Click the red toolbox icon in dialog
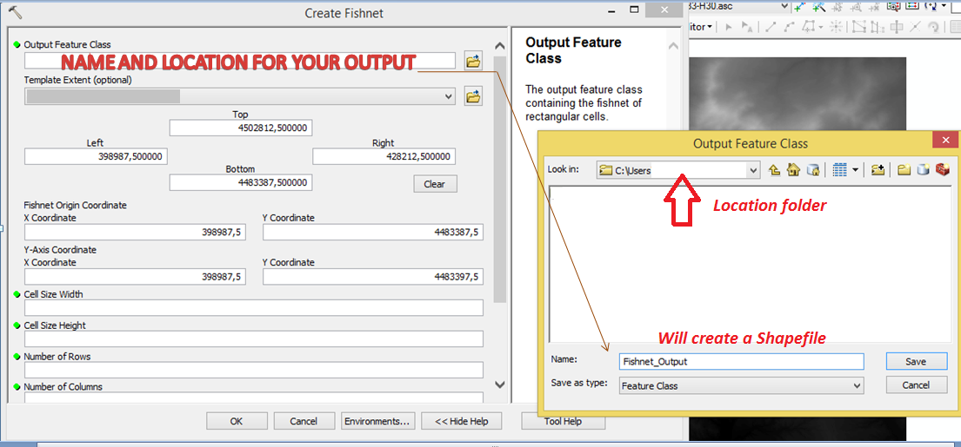The height and width of the screenshot is (447, 961). pos(941,170)
